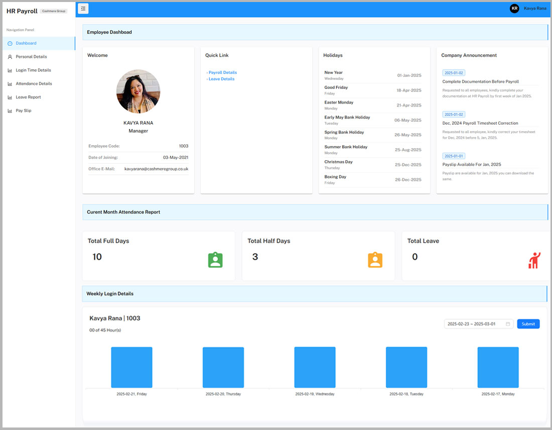
Task: Click the KR user avatar icon
Action: 514,9
